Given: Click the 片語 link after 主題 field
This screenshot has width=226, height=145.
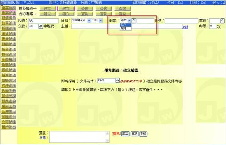Looking at the screenshot, I should point(185,27).
